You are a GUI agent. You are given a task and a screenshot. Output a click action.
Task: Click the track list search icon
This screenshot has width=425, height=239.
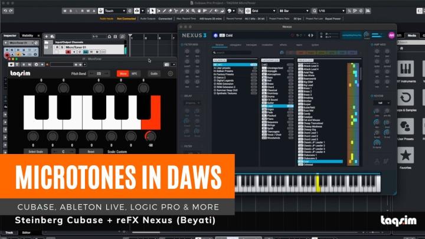123,37
